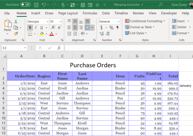Click the Increase Decimal icon
Image resolution: width=193 pixels, height=136 pixels.
click(x=102, y=34)
